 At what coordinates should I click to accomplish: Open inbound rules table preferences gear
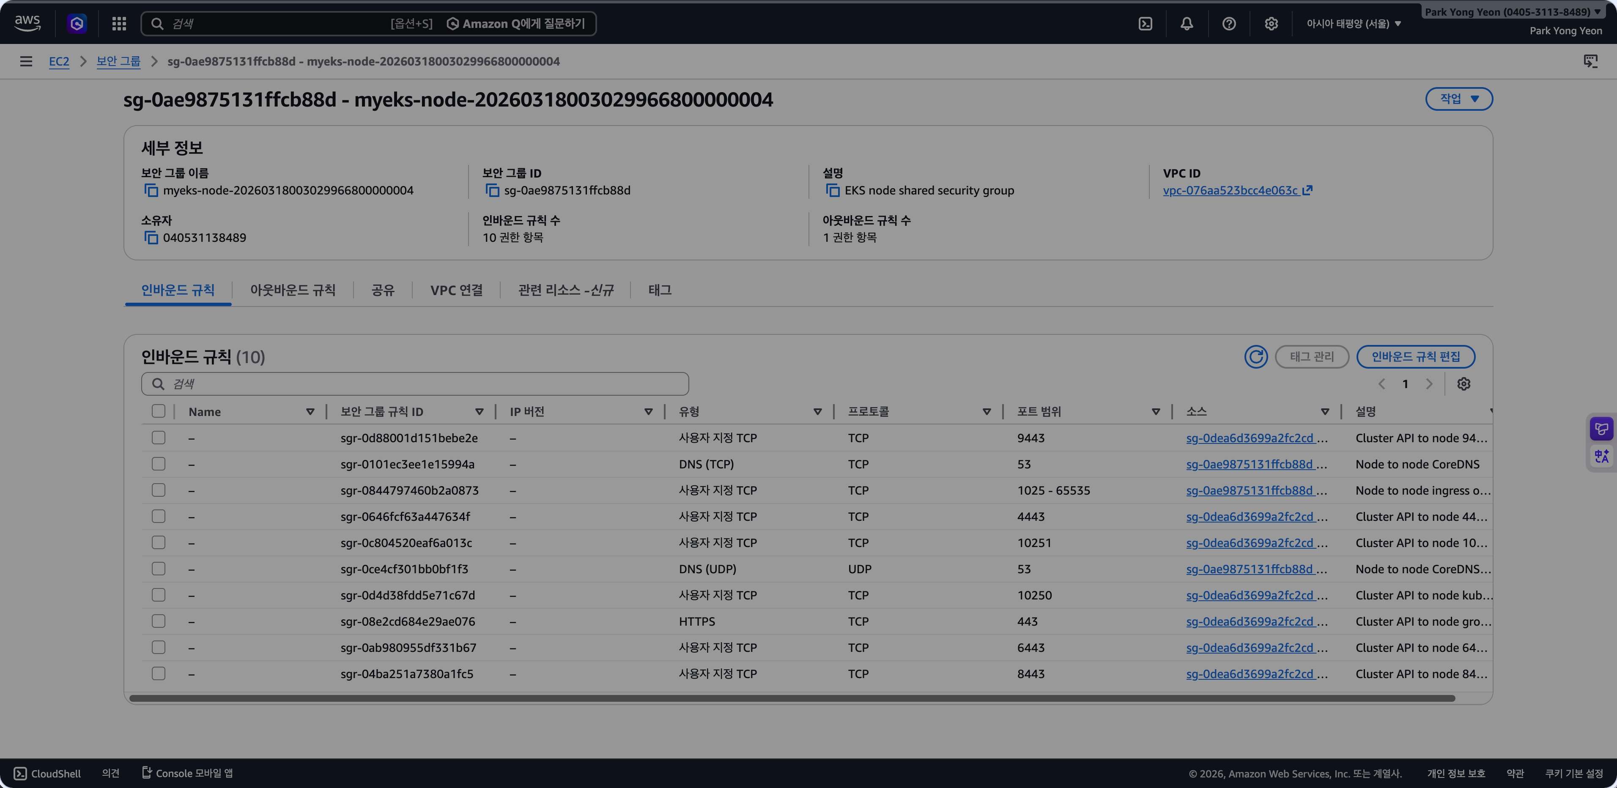(x=1463, y=384)
